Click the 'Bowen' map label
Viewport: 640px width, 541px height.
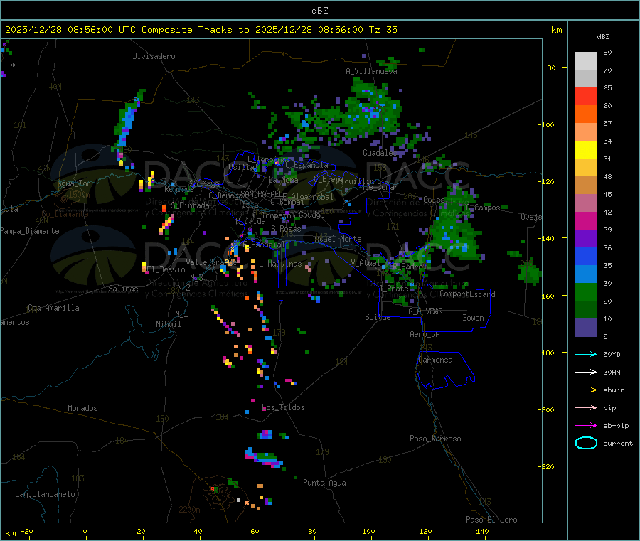tap(473, 318)
